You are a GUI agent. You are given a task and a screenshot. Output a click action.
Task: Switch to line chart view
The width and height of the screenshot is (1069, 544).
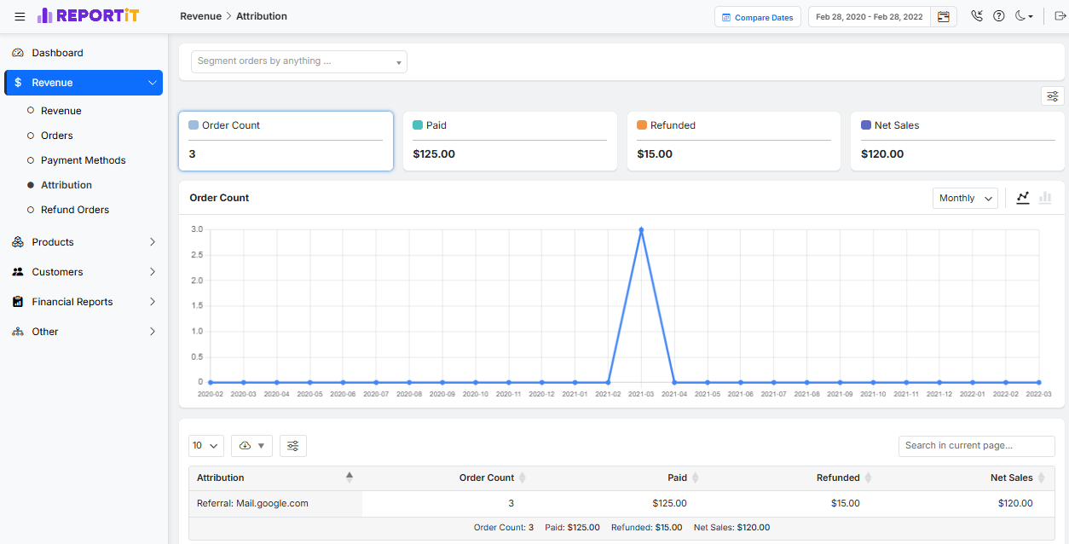click(x=1023, y=198)
